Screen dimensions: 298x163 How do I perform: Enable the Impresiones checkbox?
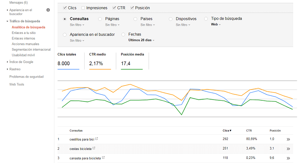tap(83, 8)
